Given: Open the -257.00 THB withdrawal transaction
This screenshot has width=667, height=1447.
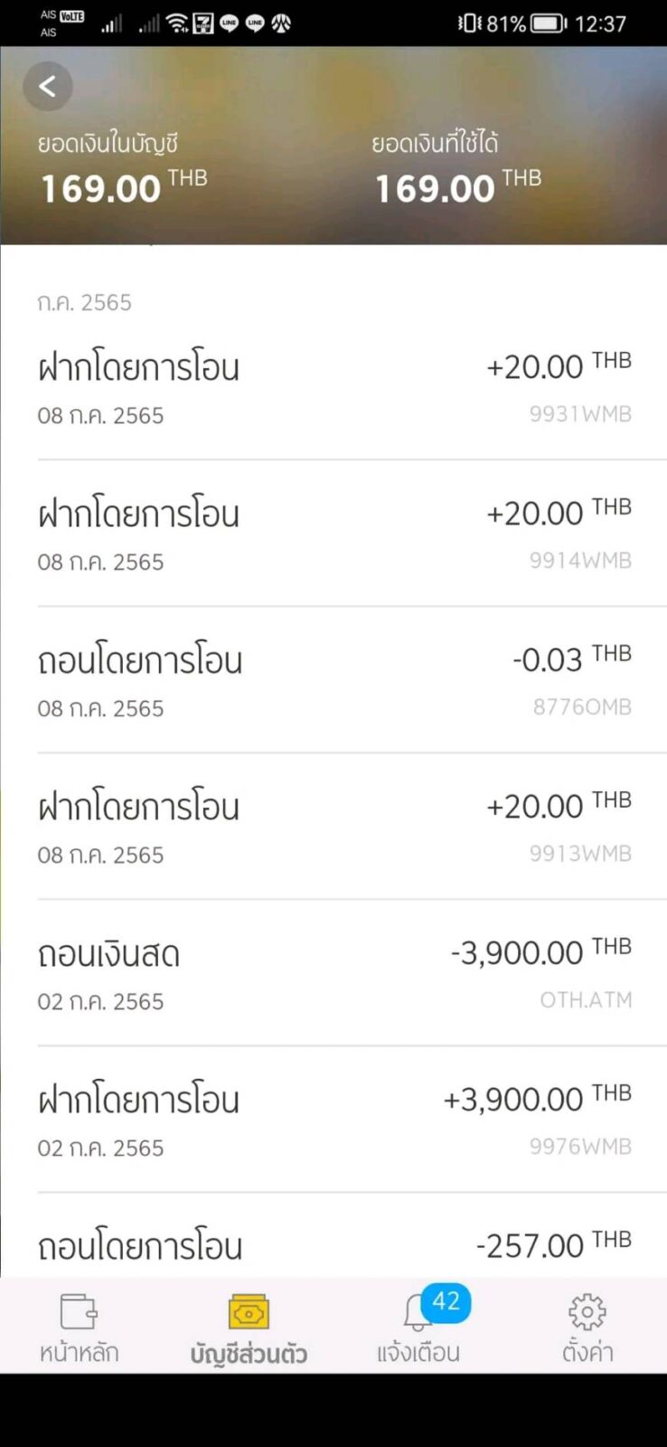Looking at the screenshot, I should (x=333, y=1246).
